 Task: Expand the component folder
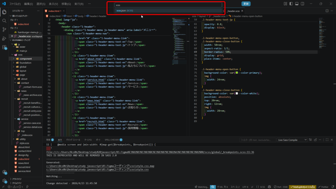(x=26, y=59)
